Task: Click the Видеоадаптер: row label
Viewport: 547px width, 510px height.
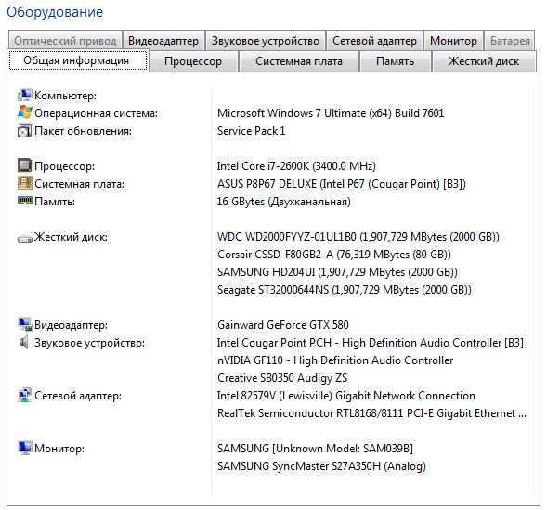Action: point(71,325)
